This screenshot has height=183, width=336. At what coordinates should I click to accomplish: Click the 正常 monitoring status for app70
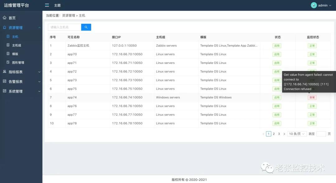tap(312, 54)
